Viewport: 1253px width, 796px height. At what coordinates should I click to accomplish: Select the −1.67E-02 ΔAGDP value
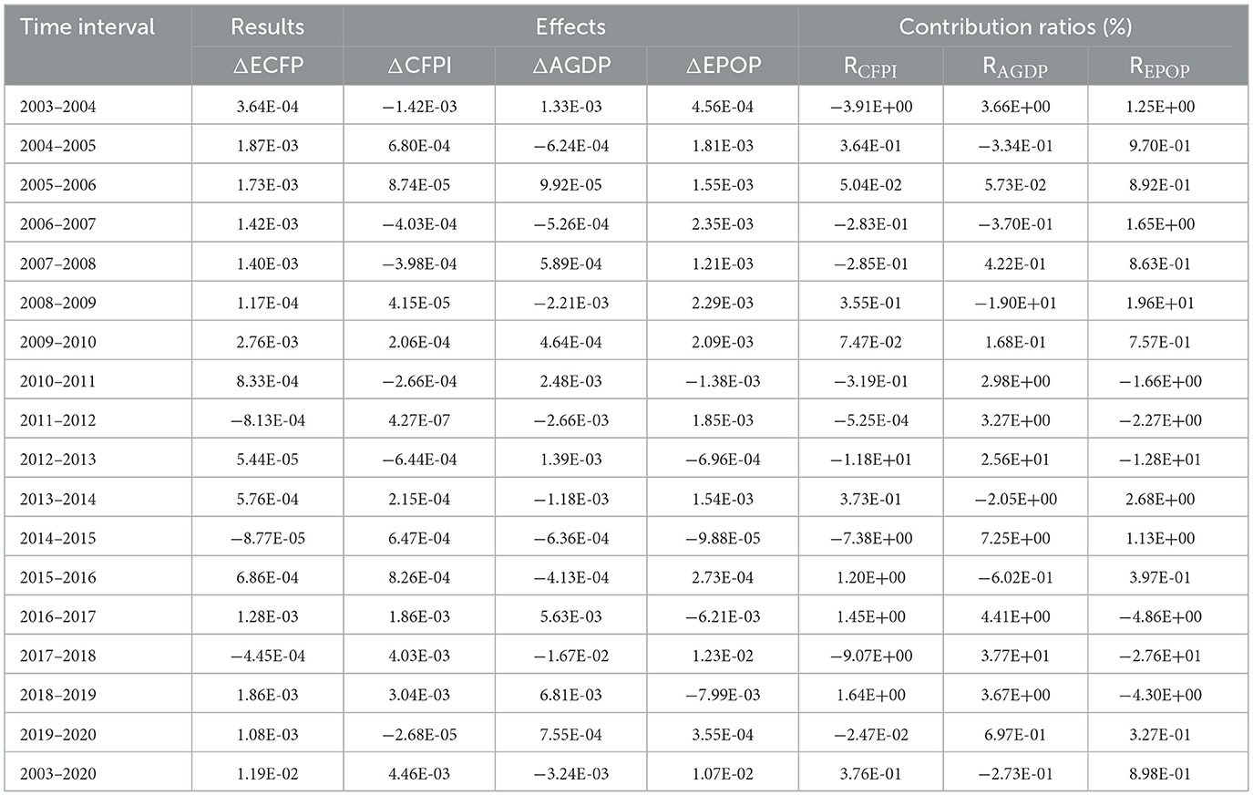[x=570, y=656]
